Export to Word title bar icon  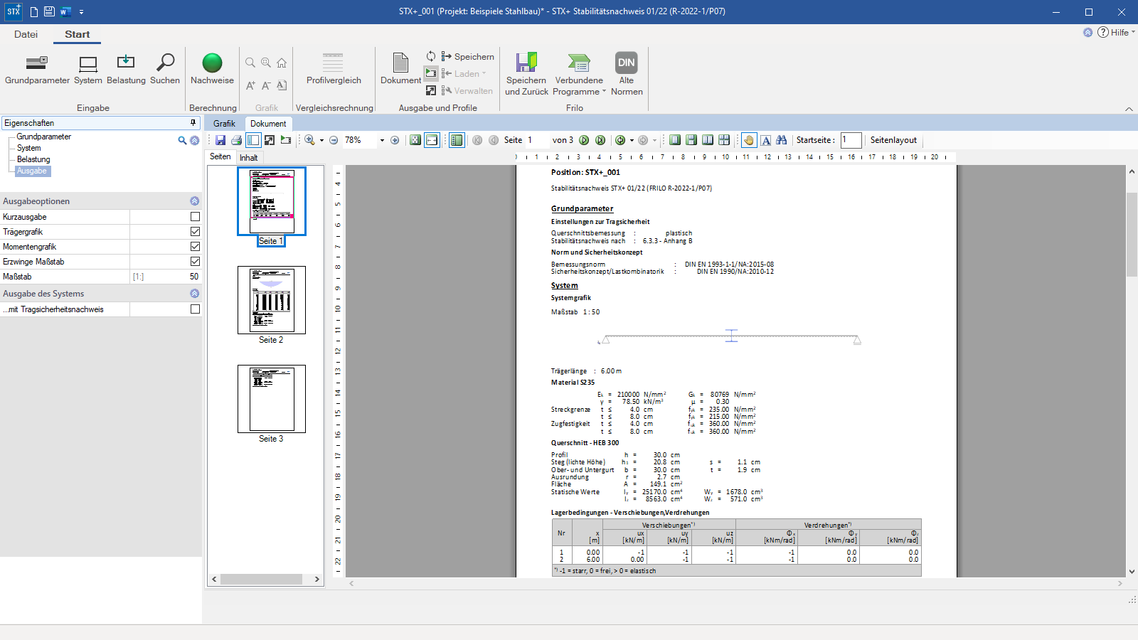[x=65, y=12]
